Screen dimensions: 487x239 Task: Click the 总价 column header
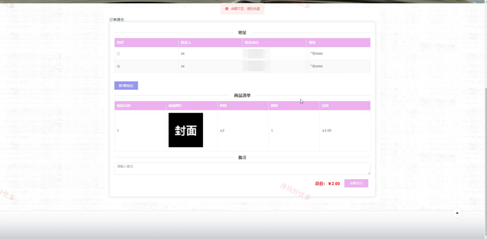[345, 105]
